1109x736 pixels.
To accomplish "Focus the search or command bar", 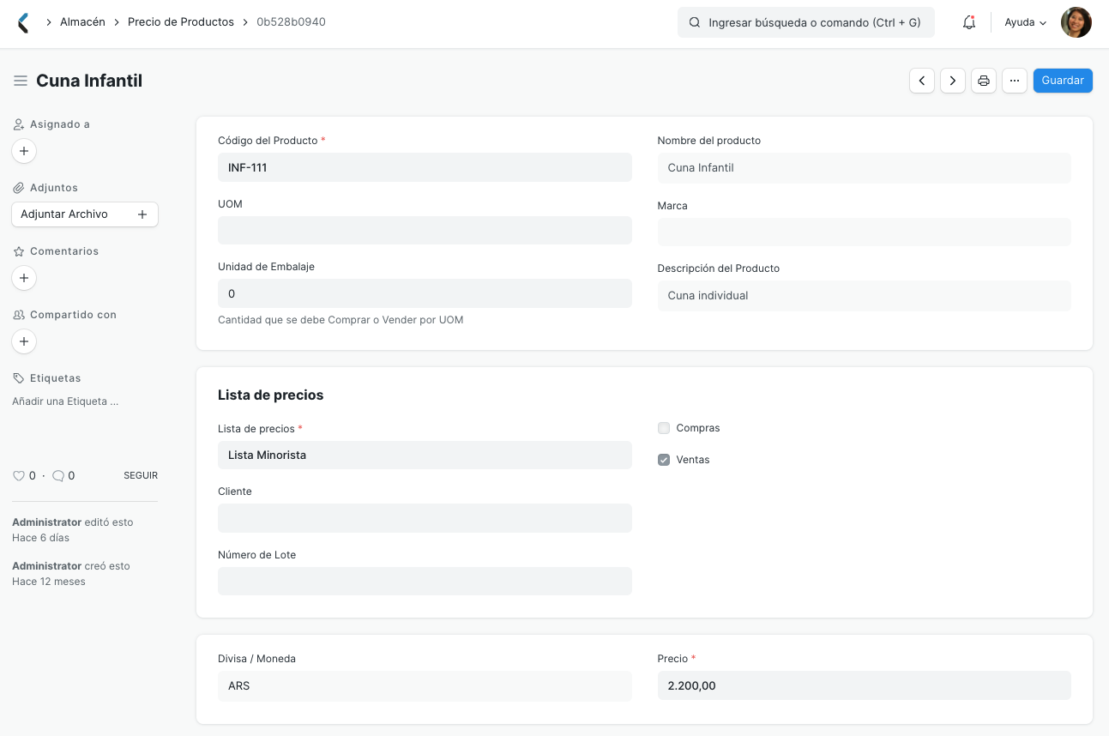I will (806, 22).
